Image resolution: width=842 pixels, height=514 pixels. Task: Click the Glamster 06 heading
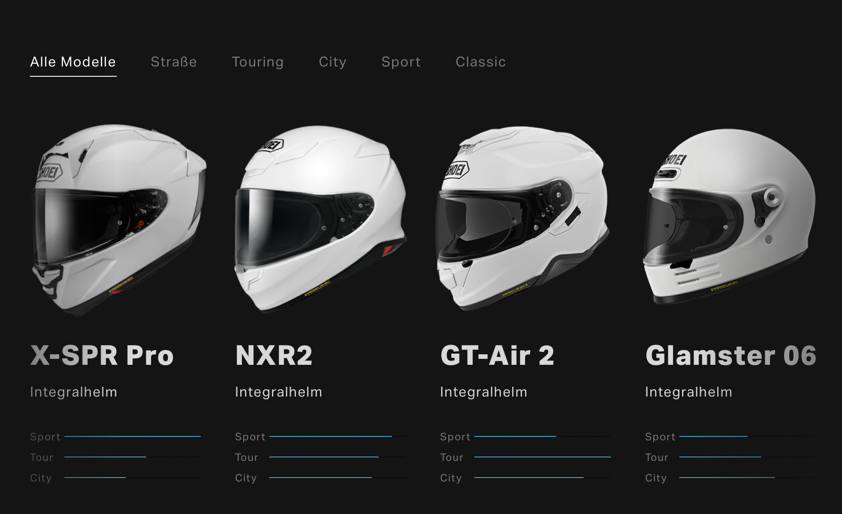pos(731,355)
